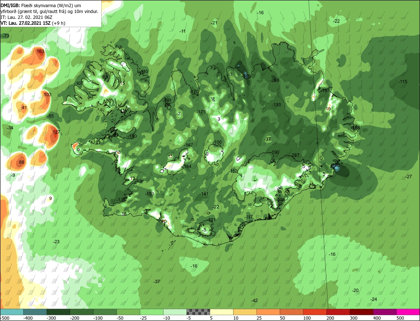Click the map value -175
Viewport: 420px width, 321px height.
point(201,112)
